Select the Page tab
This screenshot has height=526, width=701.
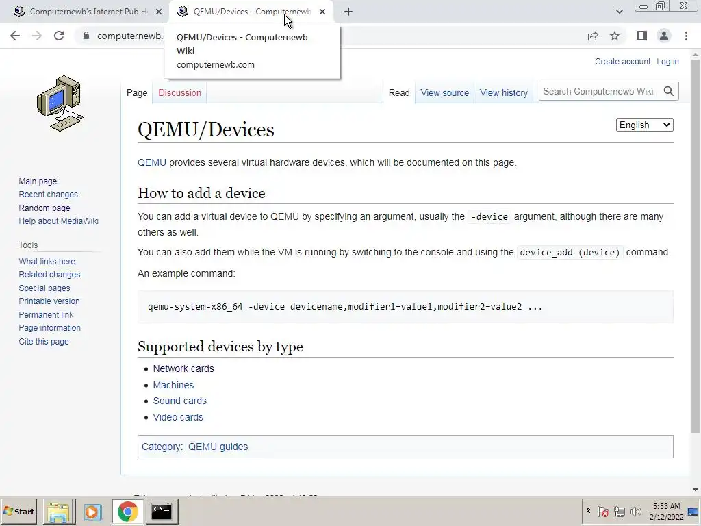coord(137,92)
